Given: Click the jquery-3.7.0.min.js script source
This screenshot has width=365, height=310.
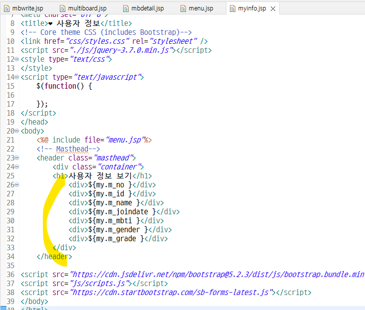Looking at the screenshot, I should point(123,50).
